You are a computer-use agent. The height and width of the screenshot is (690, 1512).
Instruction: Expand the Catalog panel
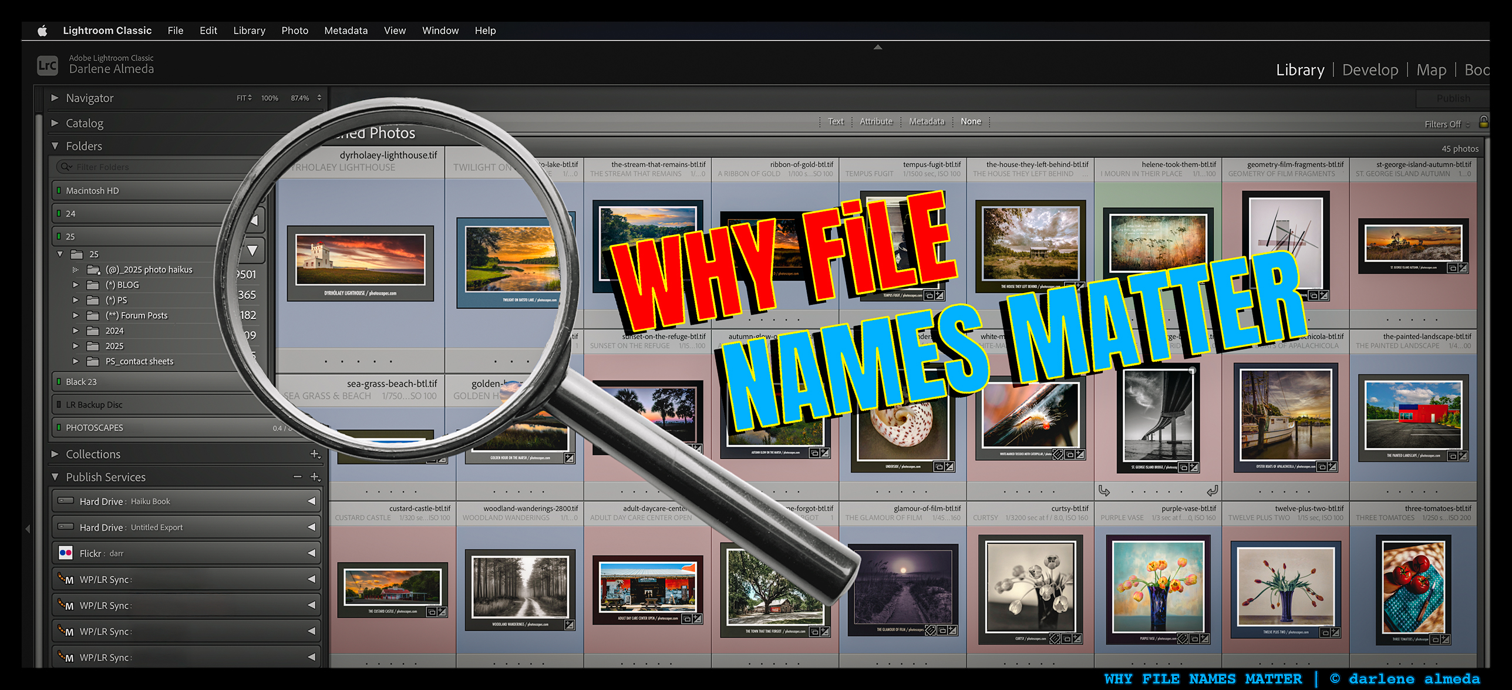(x=55, y=123)
